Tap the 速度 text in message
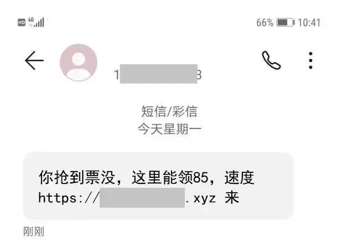Viewport: 337px width, 252px height. click(x=240, y=178)
